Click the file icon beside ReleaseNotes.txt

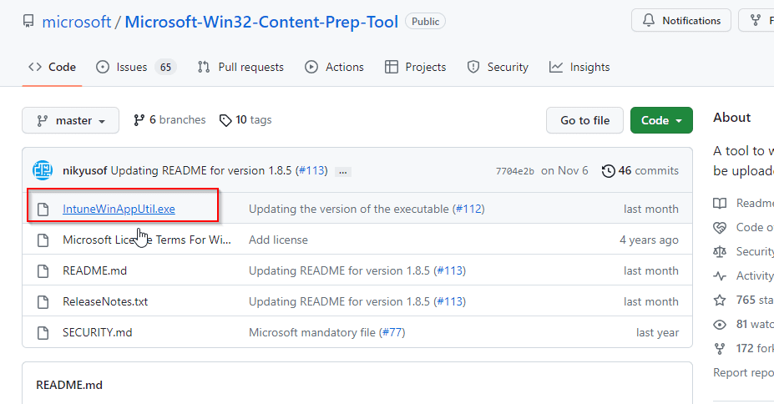(x=43, y=301)
